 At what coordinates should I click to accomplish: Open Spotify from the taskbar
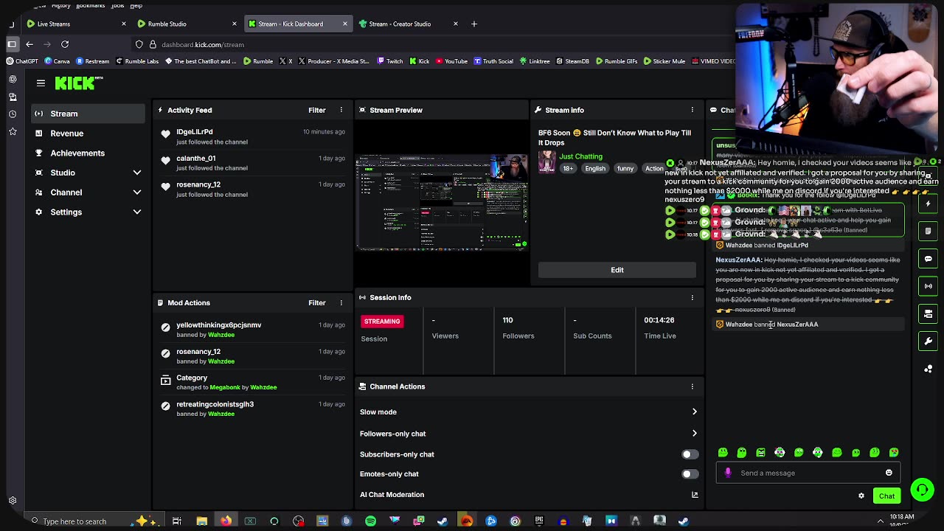pyautogui.click(x=370, y=521)
